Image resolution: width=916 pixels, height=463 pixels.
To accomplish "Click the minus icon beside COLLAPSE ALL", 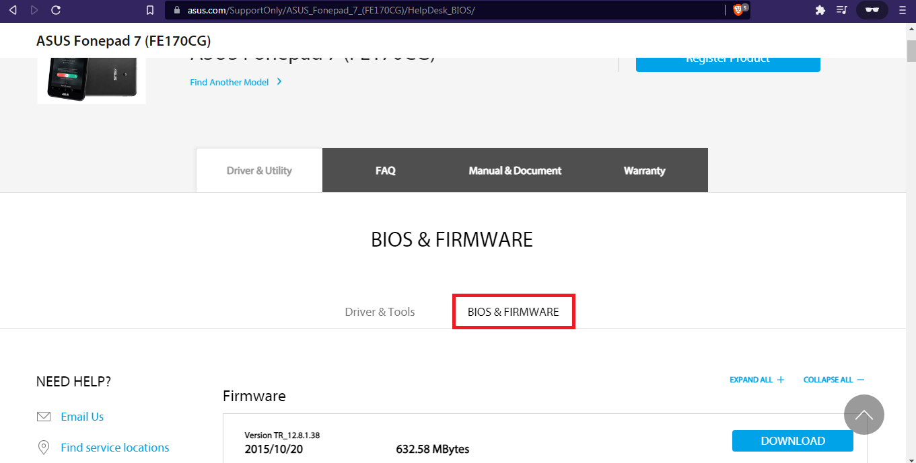I will 861,380.
